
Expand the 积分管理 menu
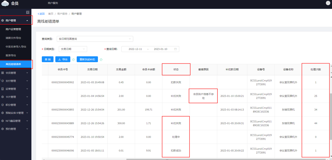click(x=27, y=105)
